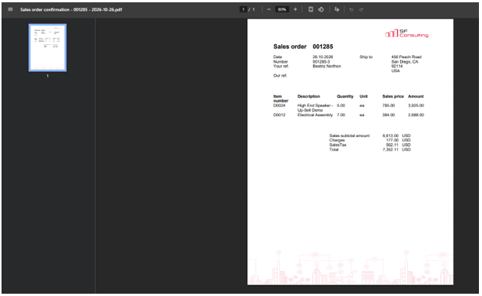Click the item number D0024
Screen dimensions: 482x296
click(x=279, y=106)
